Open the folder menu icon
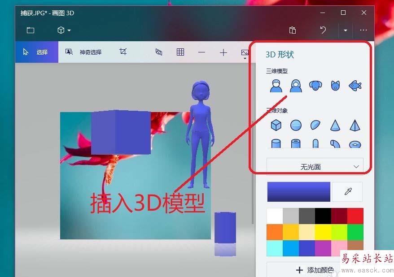This screenshot has width=394, height=277. [31, 30]
